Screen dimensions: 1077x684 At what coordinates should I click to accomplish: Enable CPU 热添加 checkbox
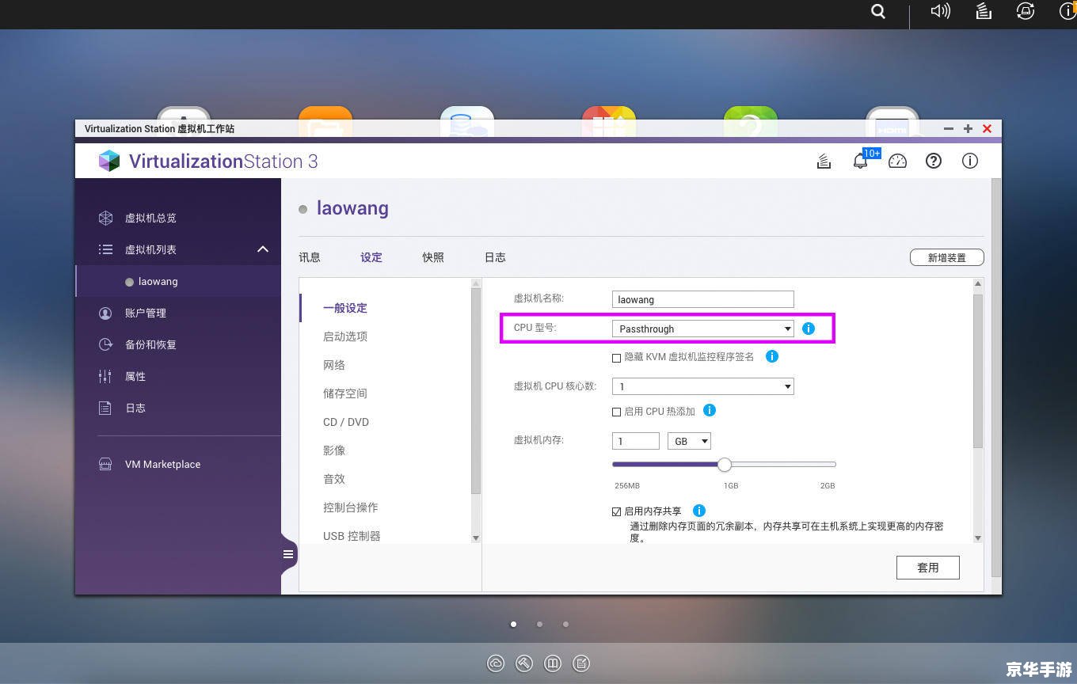click(x=616, y=411)
